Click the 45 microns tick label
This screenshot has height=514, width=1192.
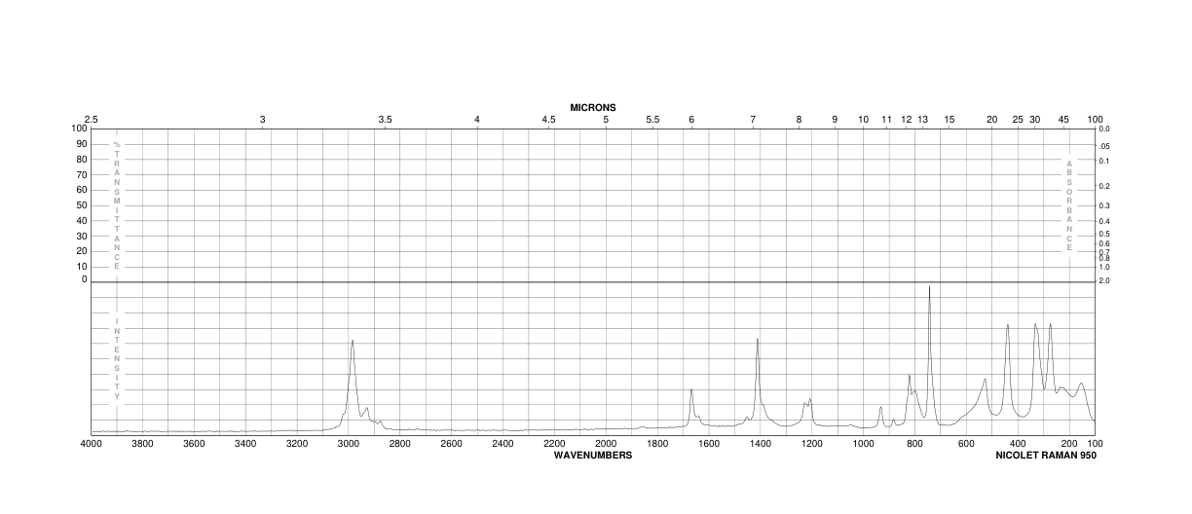tap(1063, 120)
